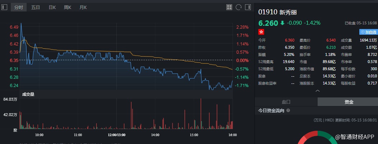Add stock to watchlist with 加自选

pyautogui.click(x=369, y=32)
